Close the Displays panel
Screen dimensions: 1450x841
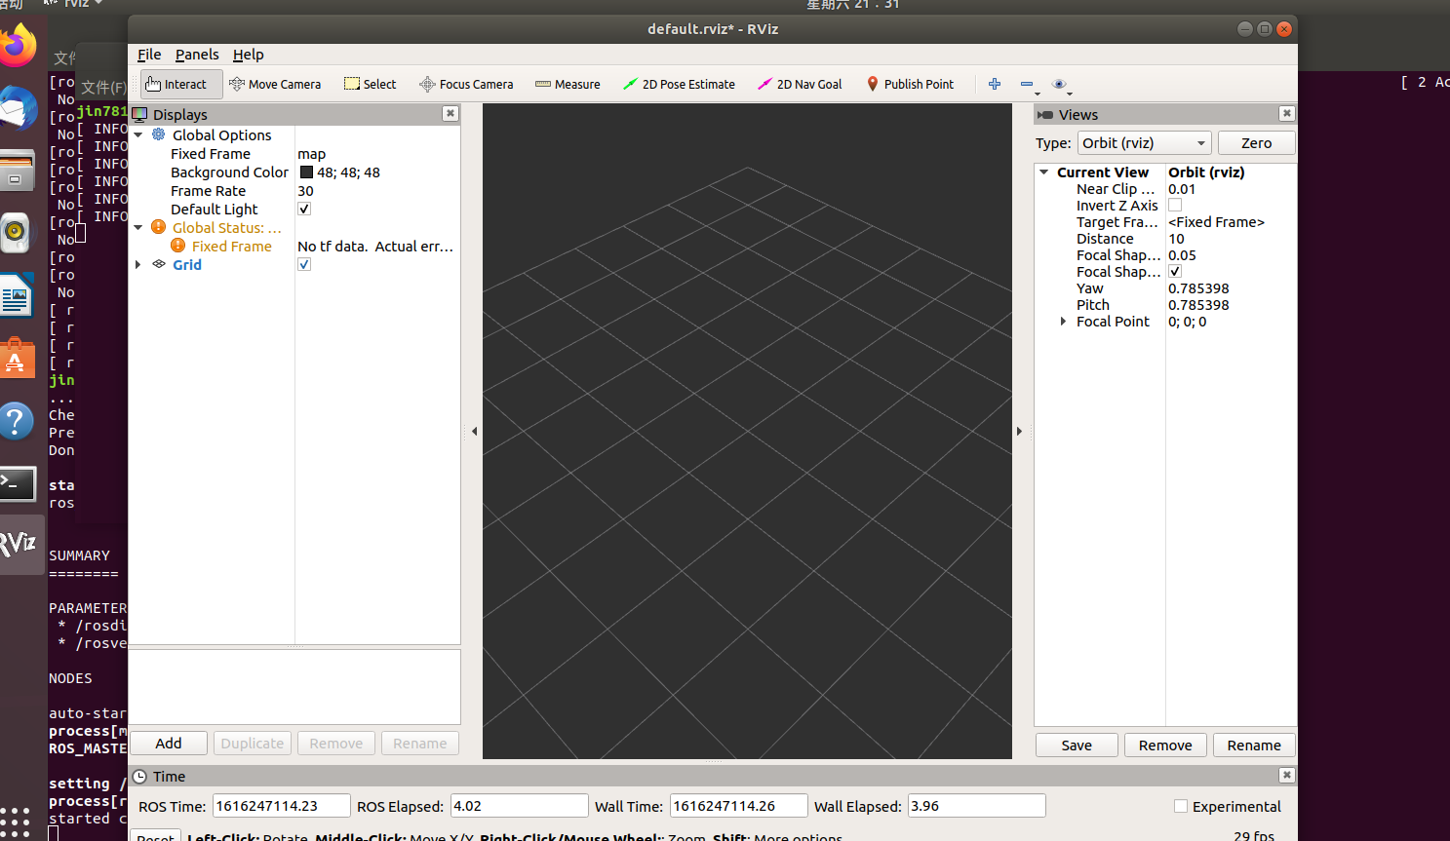[450, 113]
